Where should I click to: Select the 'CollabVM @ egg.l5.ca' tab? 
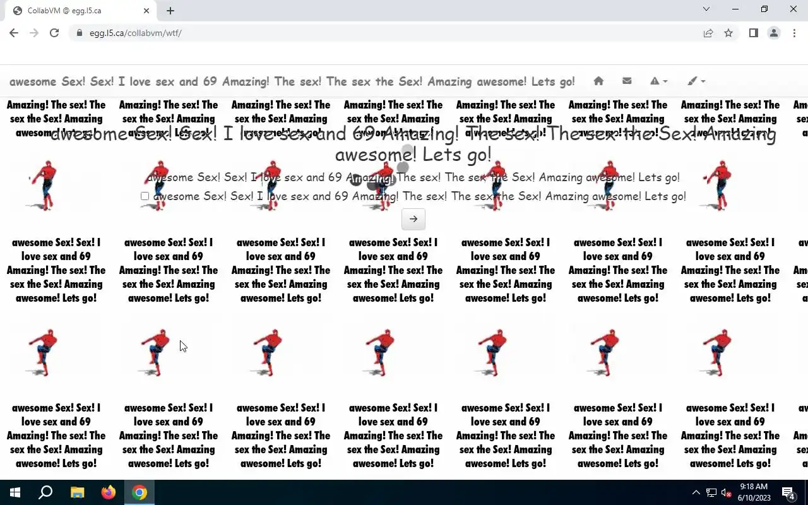tap(80, 11)
